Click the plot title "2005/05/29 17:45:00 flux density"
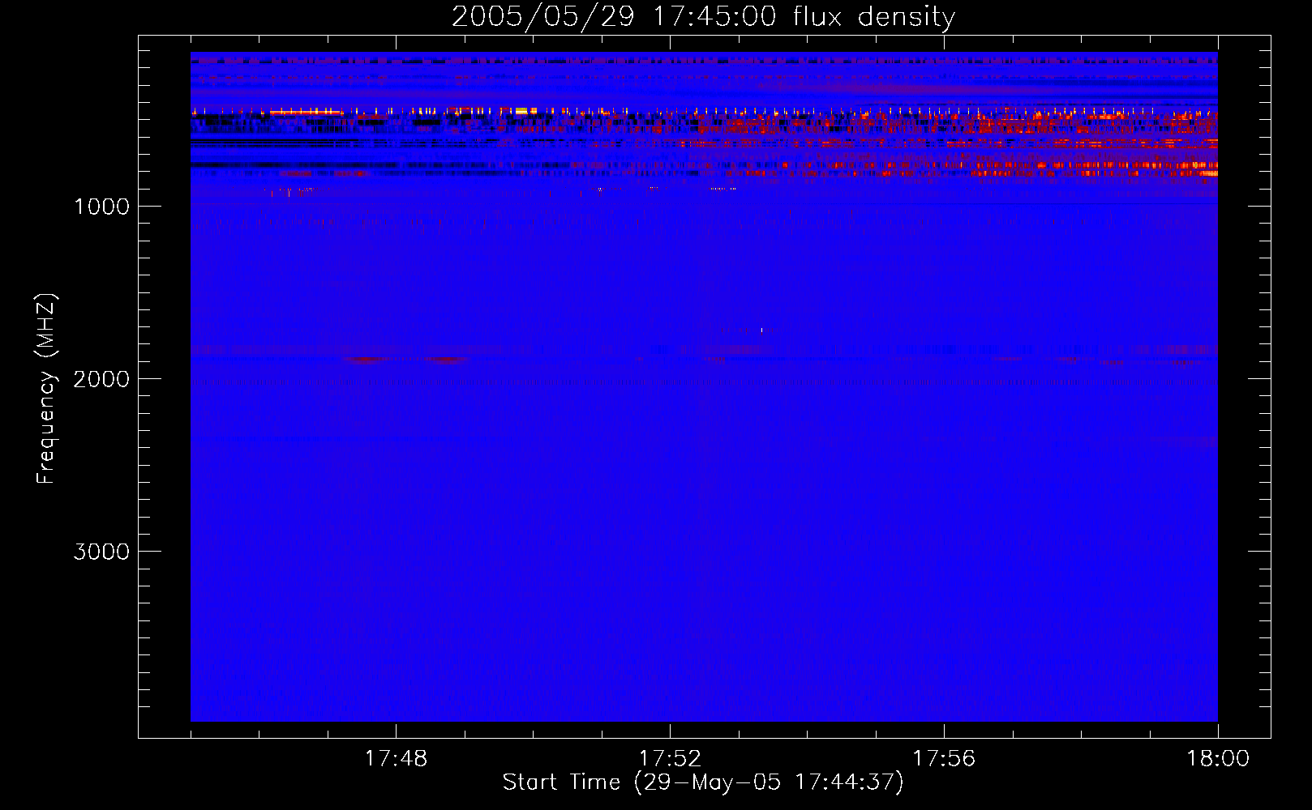1312x810 pixels. [x=703, y=17]
